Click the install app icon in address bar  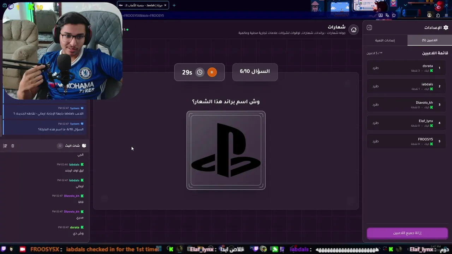[381, 16]
